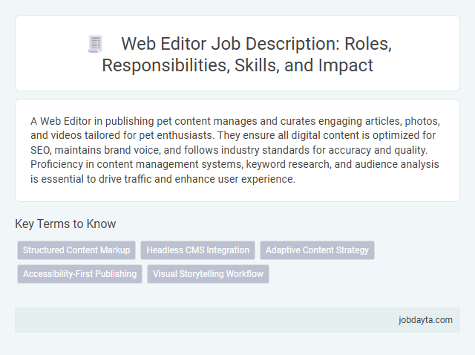The height and width of the screenshot is (355, 475).
Task: Open the Structured Content Markup tag
Action: point(76,250)
